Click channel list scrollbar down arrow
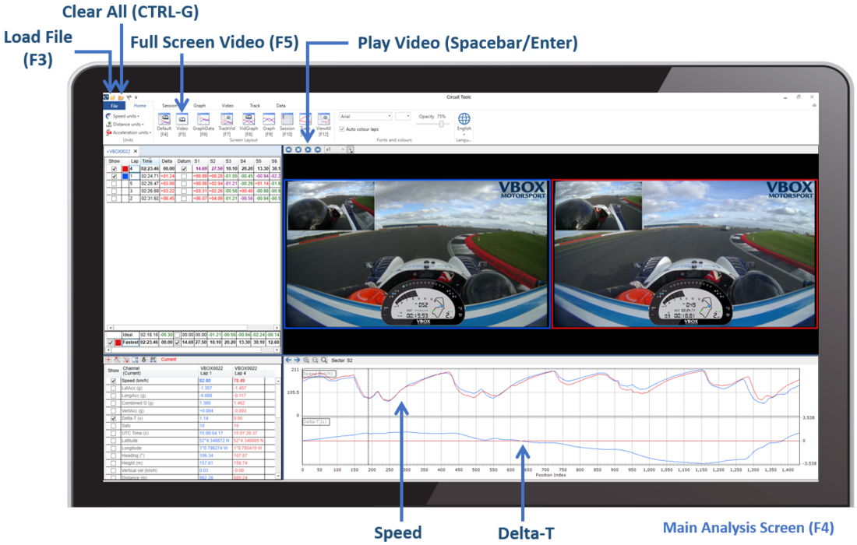Image resolution: width=857 pixels, height=545 pixels. point(279,476)
